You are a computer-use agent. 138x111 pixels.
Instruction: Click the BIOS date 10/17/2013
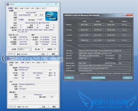pyautogui.click(x=38, y=89)
